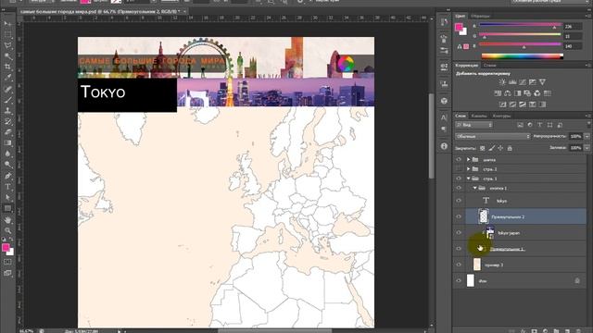The width and height of the screenshot is (593, 333).
Task: Select the Blur tool
Action: (x=7, y=154)
